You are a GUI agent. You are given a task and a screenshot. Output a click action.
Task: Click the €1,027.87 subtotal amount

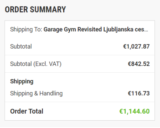coord(136,46)
